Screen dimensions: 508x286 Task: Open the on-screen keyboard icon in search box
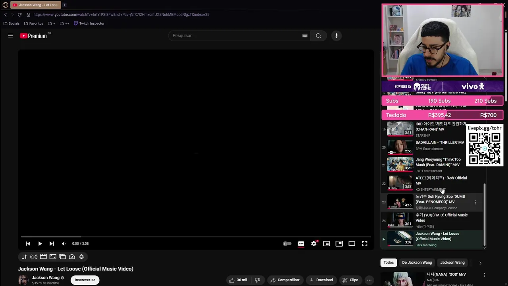[305, 36]
